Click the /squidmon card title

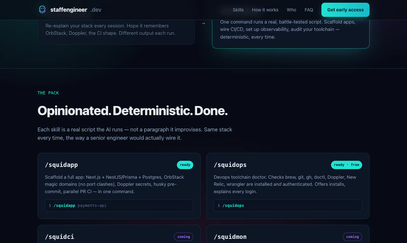tap(230, 237)
